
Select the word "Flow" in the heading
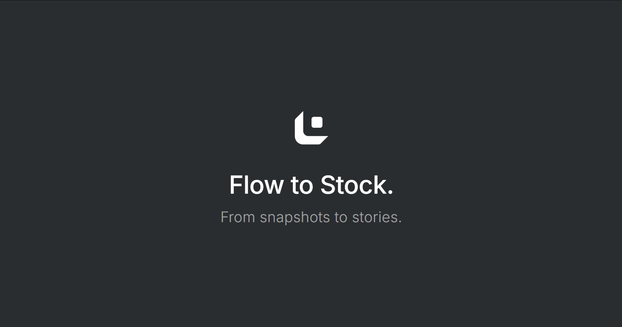click(256, 185)
